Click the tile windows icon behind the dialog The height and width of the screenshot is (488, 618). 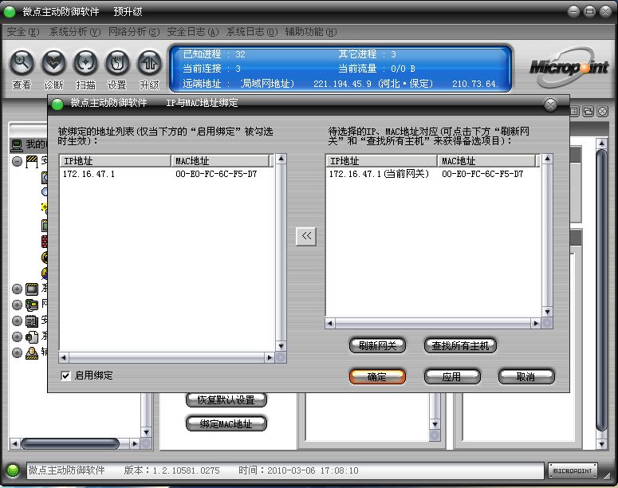point(574,112)
